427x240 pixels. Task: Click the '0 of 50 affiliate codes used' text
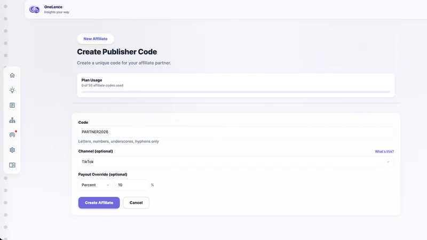point(102,85)
